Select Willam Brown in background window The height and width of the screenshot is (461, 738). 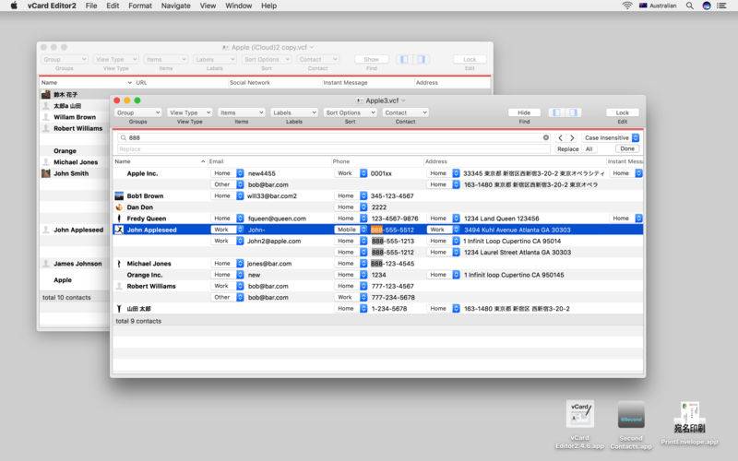(x=75, y=117)
